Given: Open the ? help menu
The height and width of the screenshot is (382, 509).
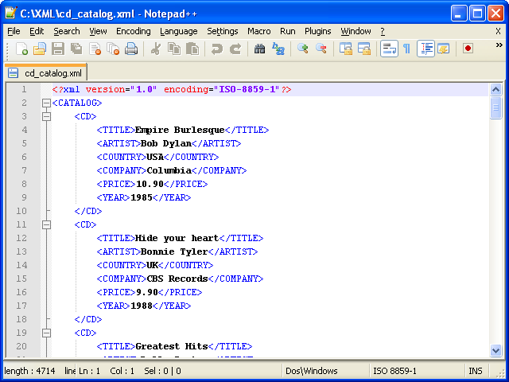Looking at the screenshot, I should pyautogui.click(x=383, y=31).
